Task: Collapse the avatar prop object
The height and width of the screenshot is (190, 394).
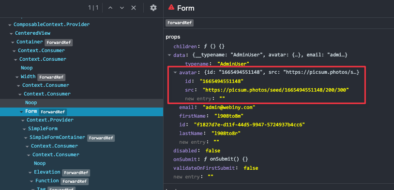Action: [175, 73]
